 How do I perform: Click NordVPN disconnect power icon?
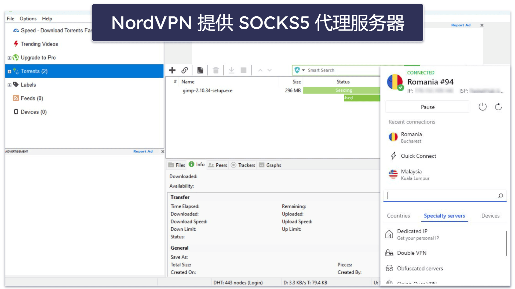pos(482,107)
